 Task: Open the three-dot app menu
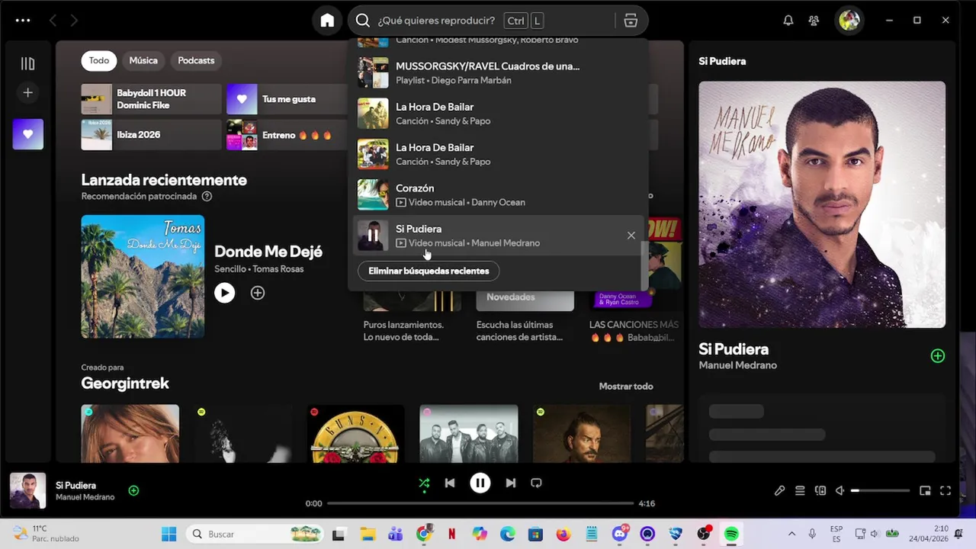pyautogui.click(x=23, y=21)
